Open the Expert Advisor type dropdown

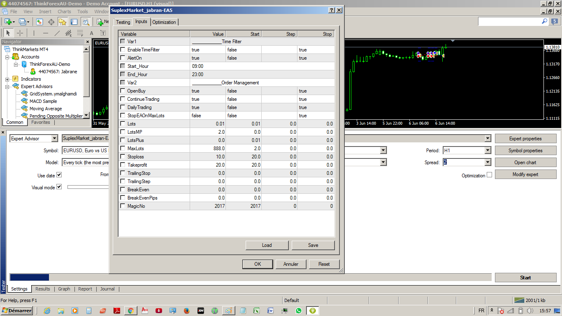pos(54,139)
